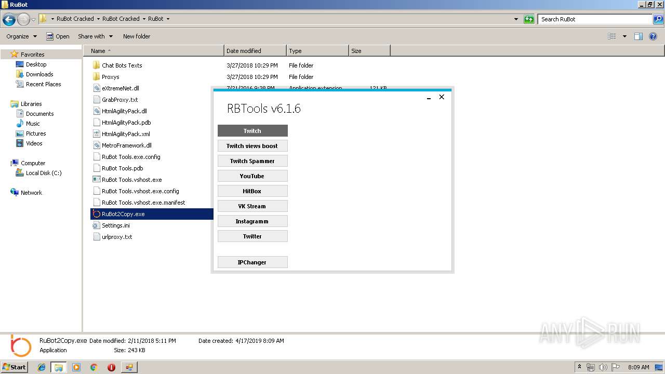This screenshot has width=665, height=374.
Task: Create a New folder
Action: tap(137, 36)
